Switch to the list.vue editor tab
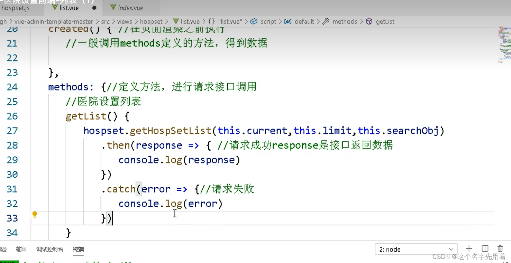 tap(69, 8)
